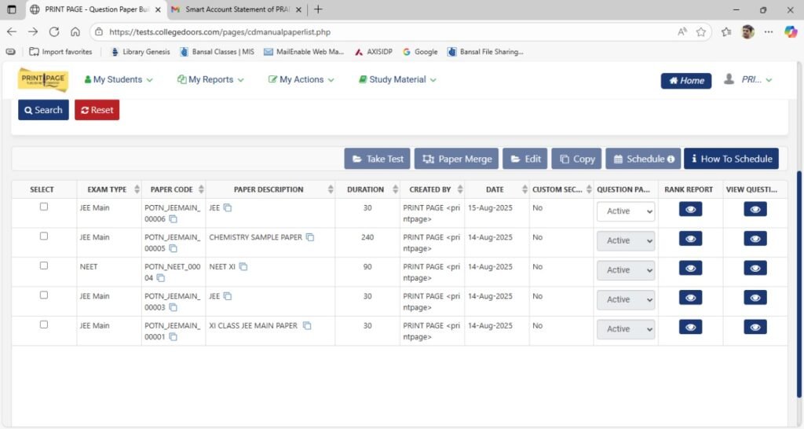Add this page to browser favorites
The height and width of the screenshot is (429, 804).
701,32
